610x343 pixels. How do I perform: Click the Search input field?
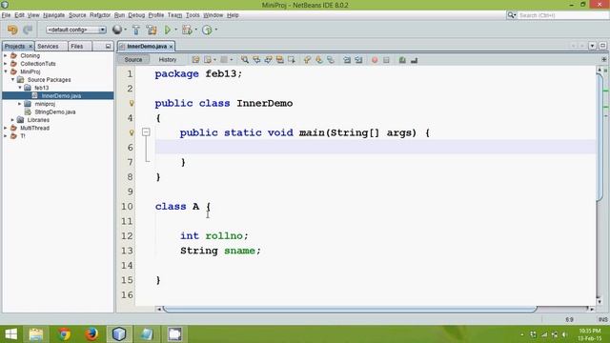tap(562, 15)
